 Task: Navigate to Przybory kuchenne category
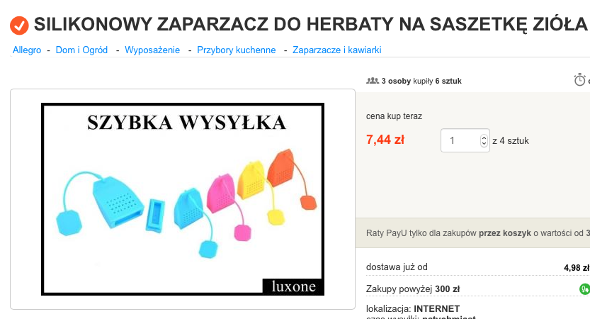tap(237, 50)
